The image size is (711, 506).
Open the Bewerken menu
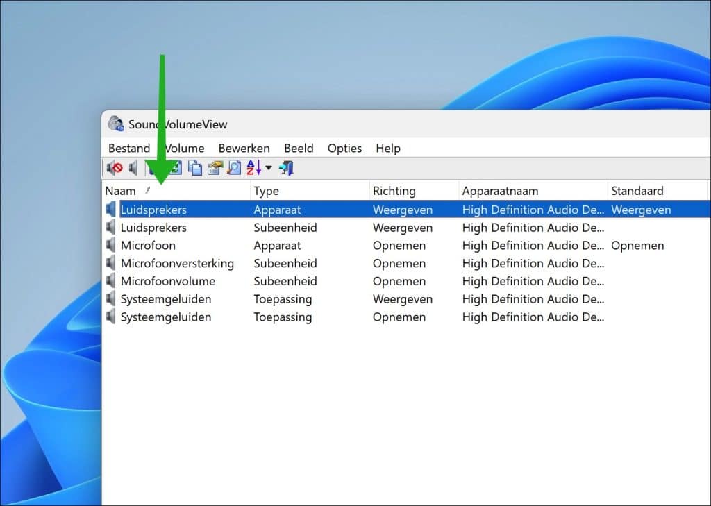pos(244,149)
